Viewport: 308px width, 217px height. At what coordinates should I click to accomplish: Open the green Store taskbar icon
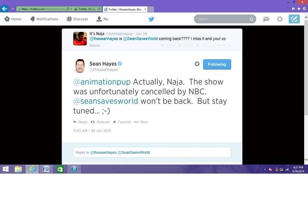[60, 169]
